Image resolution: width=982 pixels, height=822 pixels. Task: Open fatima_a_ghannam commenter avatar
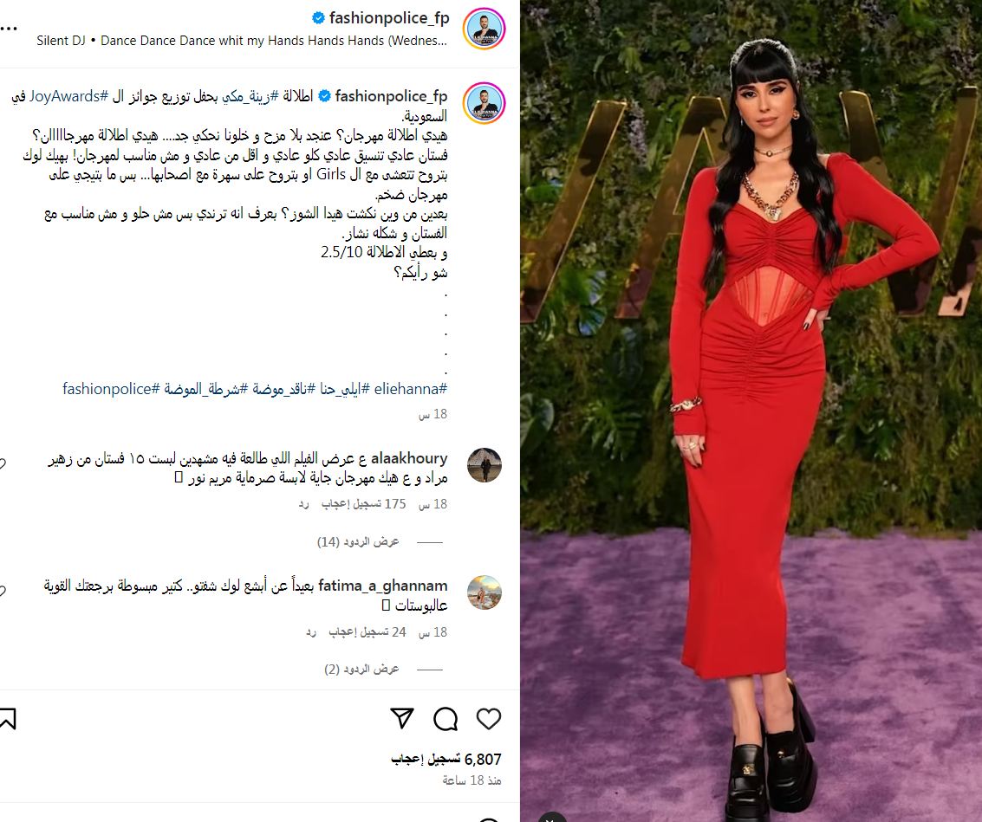[484, 592]
